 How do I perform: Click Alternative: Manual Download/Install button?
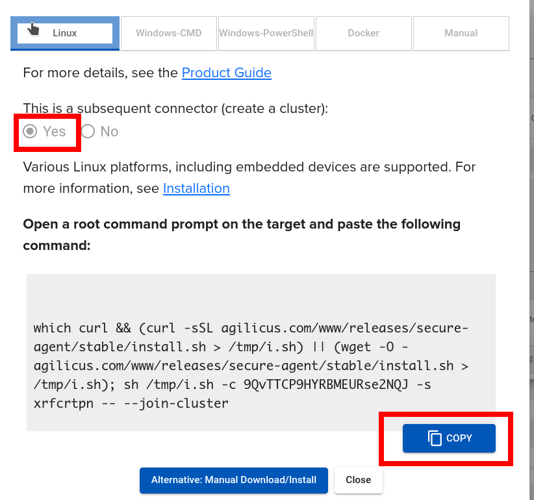[233, 481]
